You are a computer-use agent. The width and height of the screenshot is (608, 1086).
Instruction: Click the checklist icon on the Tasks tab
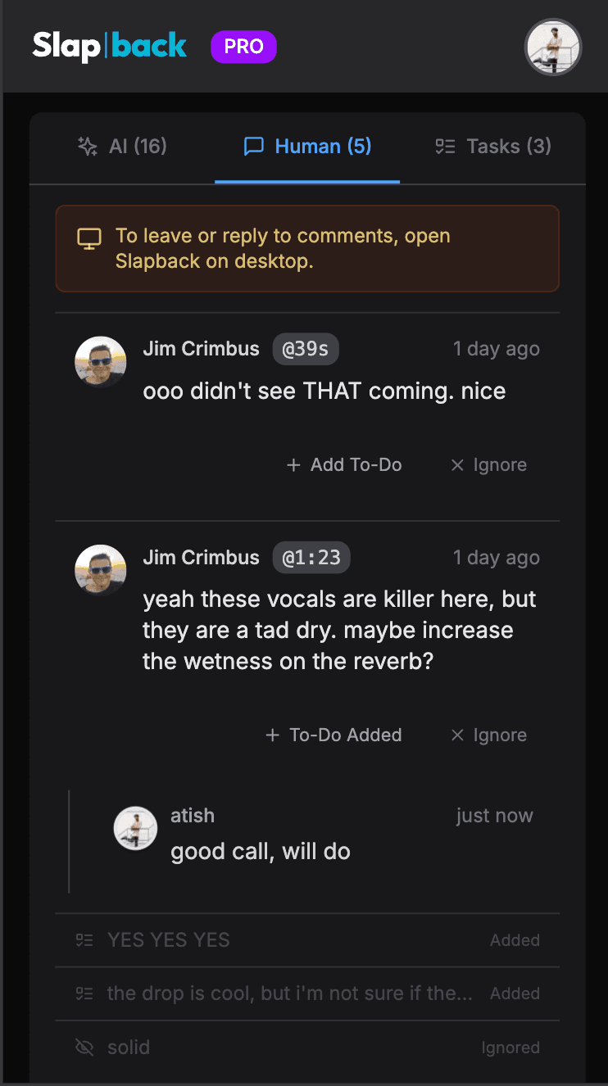point(445,146)
